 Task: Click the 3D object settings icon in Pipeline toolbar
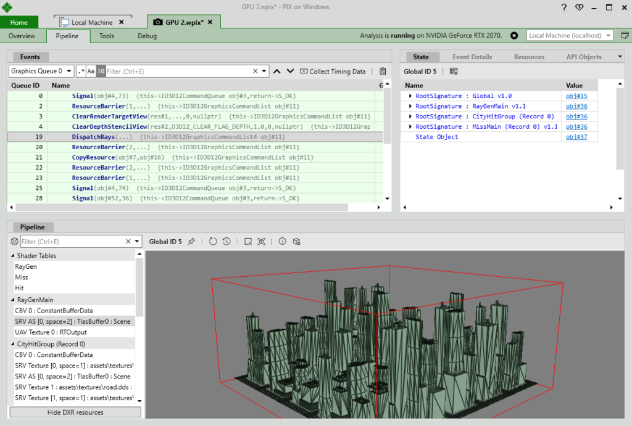(x=296, y=241)
